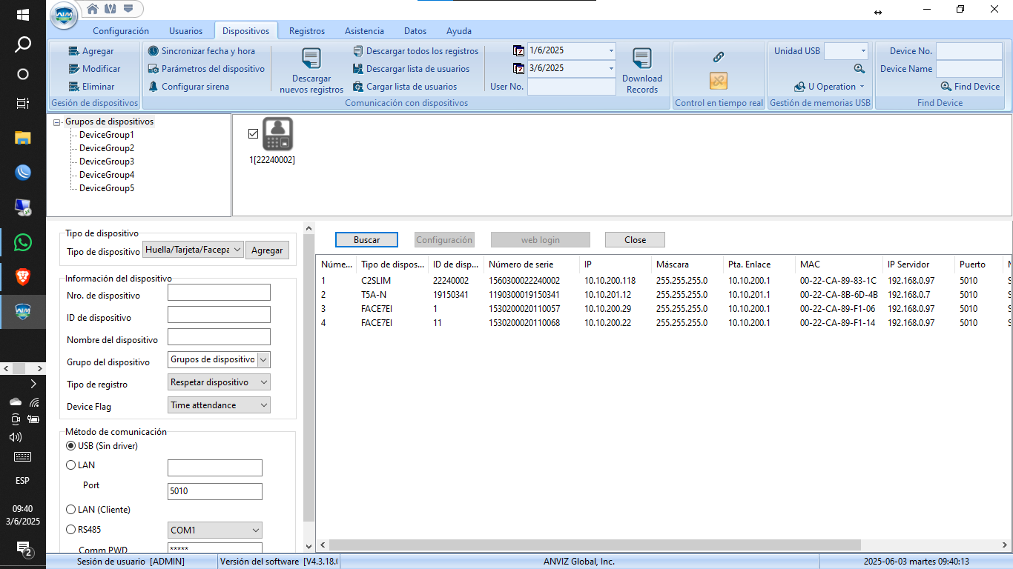Screen dimensions: 1013x569
Task: Click Sincronizar fecha y hora
Action: 202,51
